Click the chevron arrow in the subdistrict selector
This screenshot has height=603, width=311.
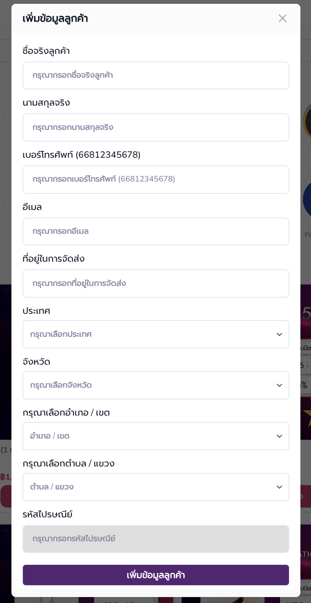pyautogui.click(x=279, y=487)
